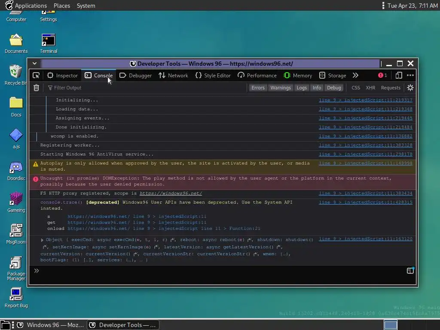
Task: Toggle the Logs filter
Action: coord(302,88)
